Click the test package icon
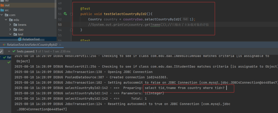278x113 pixels. coord(15,34)
